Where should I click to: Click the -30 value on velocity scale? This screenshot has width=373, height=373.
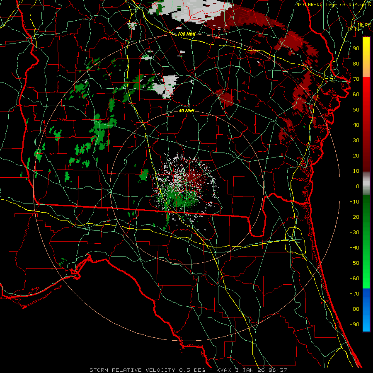(354, 233)
